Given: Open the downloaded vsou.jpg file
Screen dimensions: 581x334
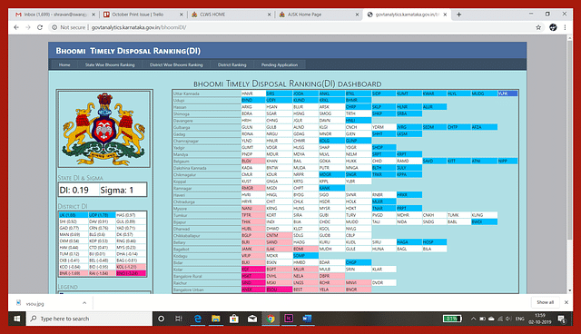Looking at the screenshot, I should click(34, 304).
